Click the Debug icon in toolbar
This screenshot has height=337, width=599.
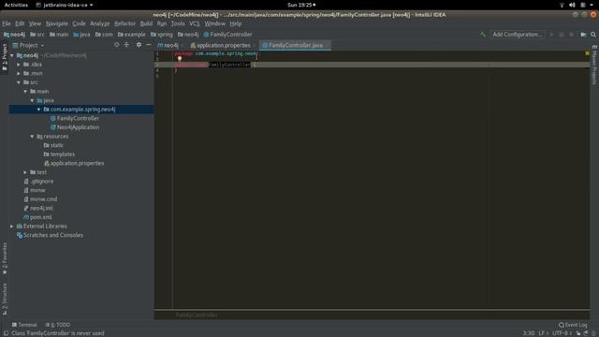point(562,35)
